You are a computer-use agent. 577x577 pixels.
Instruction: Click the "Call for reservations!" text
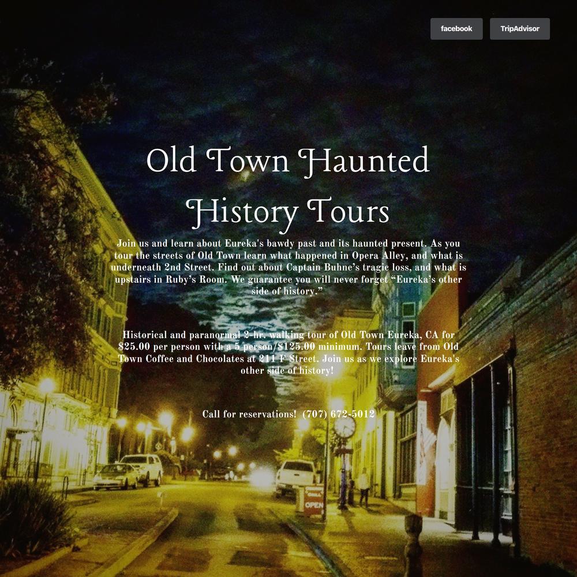point(249,414)
